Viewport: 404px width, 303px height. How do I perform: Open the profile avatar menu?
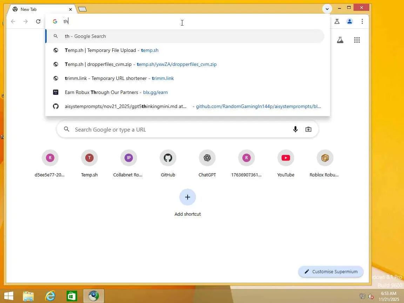[x=349, y=21]
